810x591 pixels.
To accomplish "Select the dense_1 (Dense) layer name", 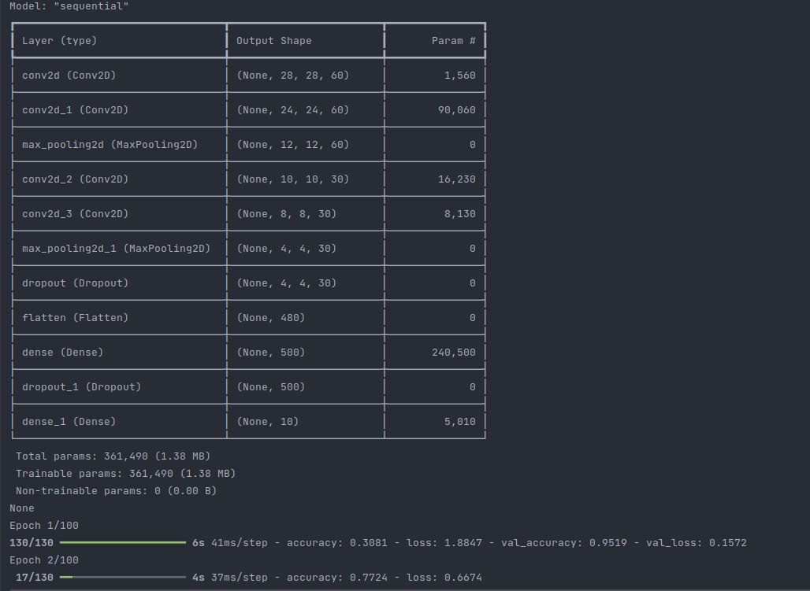I will point(69,422).
